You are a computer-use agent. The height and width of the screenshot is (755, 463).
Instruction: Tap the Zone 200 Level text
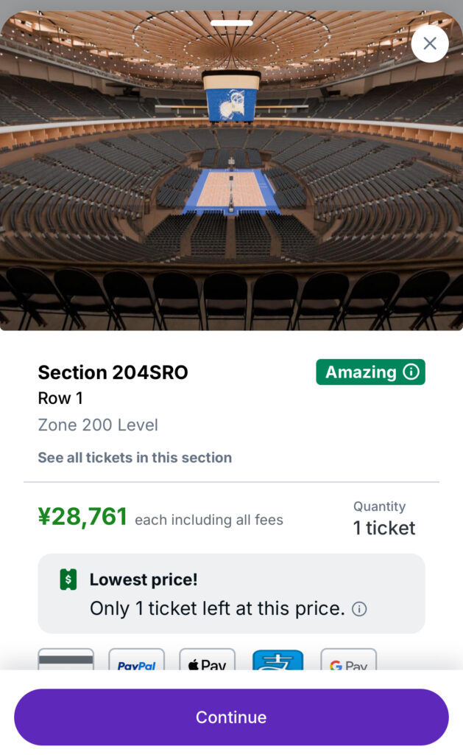click(x=98, y=425)
